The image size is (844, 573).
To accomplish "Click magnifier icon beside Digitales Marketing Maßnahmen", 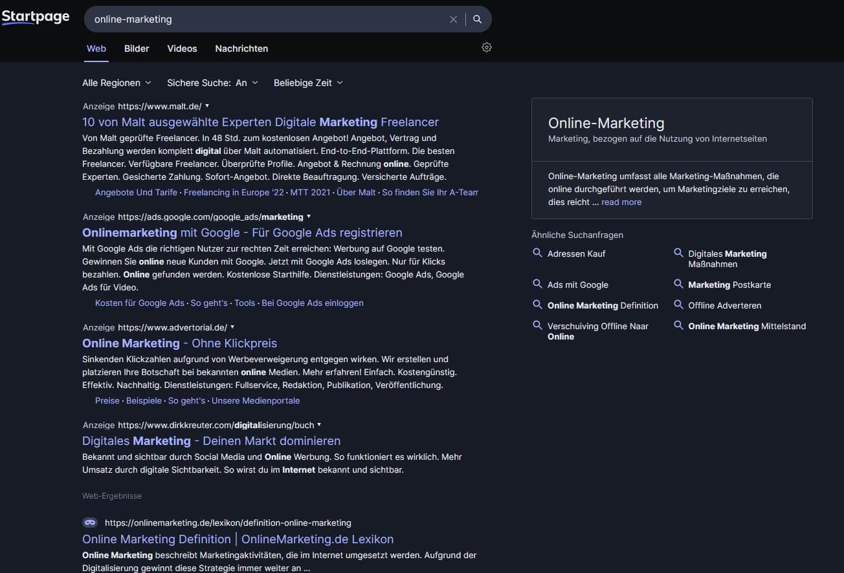I will 678,253.
